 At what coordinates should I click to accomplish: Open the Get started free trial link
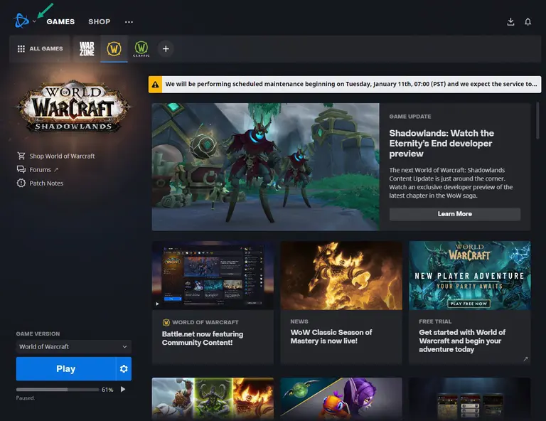(x=462, y=341)
